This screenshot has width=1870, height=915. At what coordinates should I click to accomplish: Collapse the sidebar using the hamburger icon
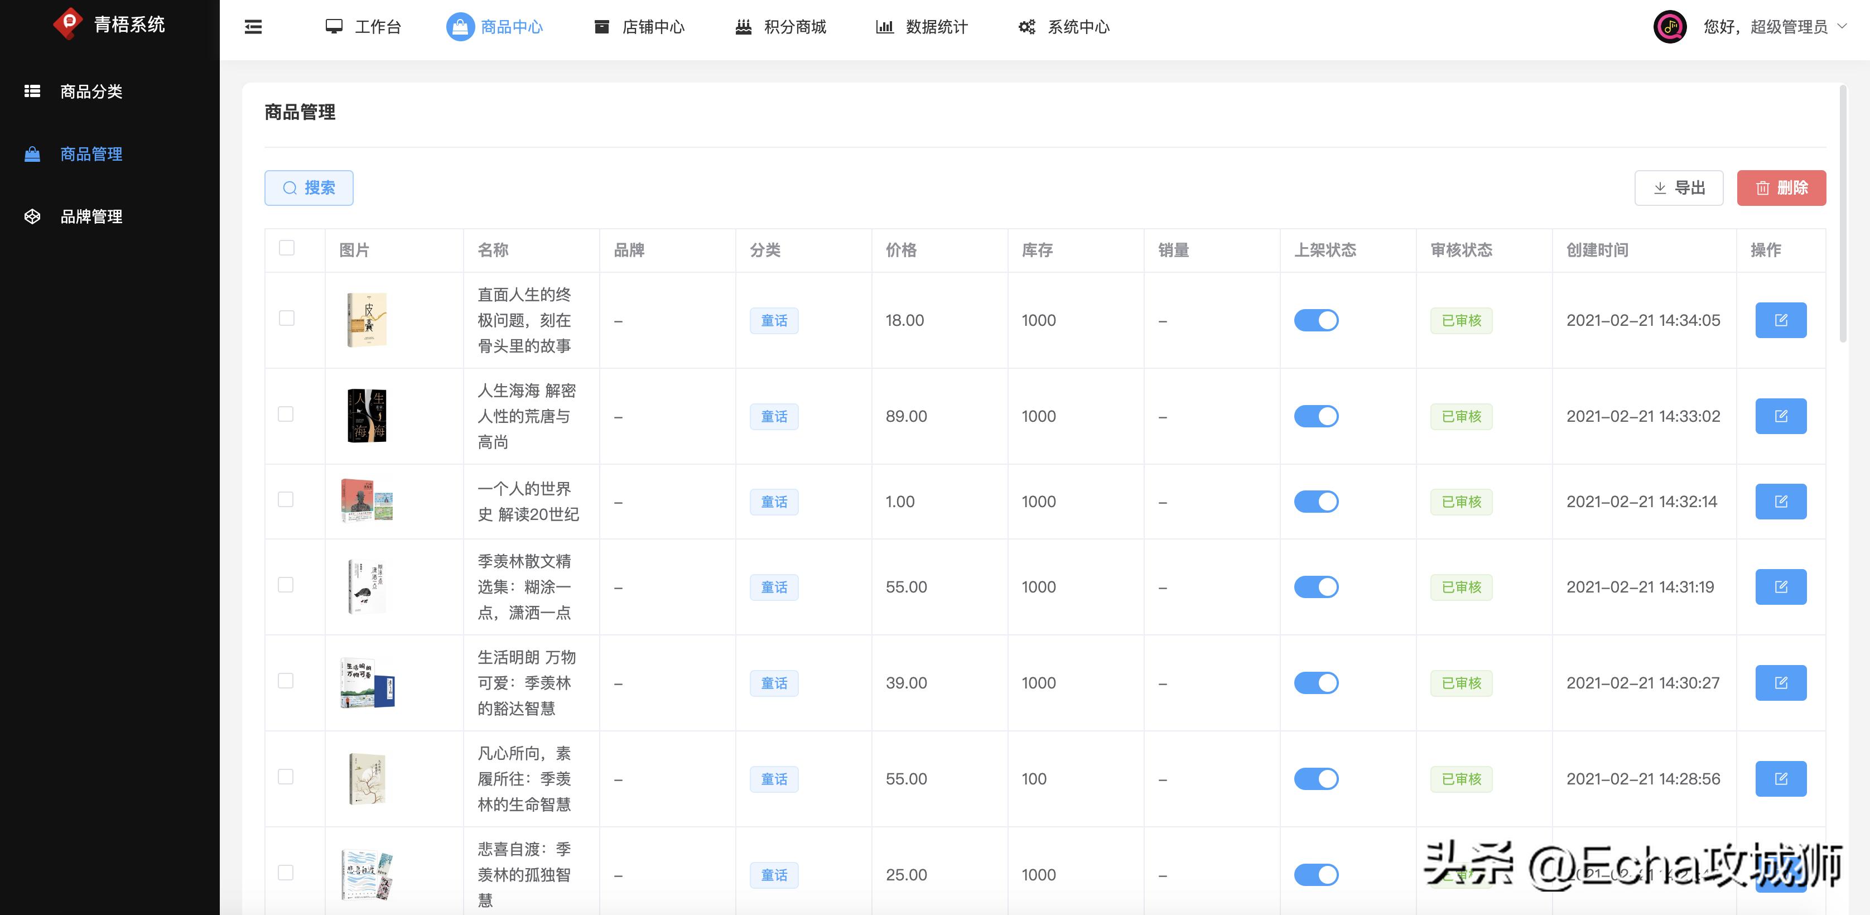[253, 27]
